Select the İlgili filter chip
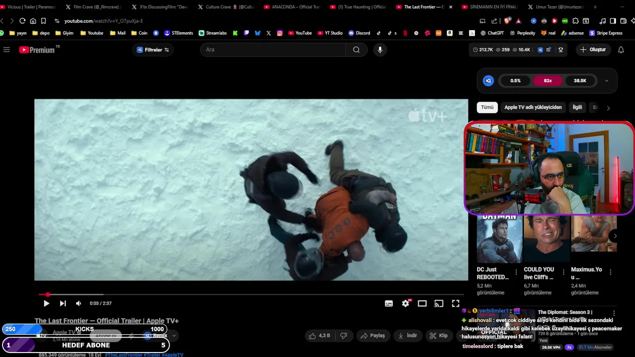Image resolution: width=635 pixels, height=357 pixels. tap(577, 107)
